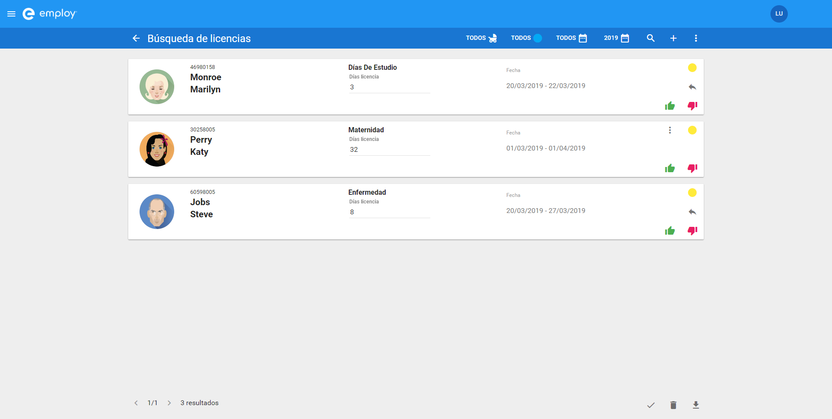Click the name Monroe Marilyn
Screen dimensions: 832x419
(206, 83)
